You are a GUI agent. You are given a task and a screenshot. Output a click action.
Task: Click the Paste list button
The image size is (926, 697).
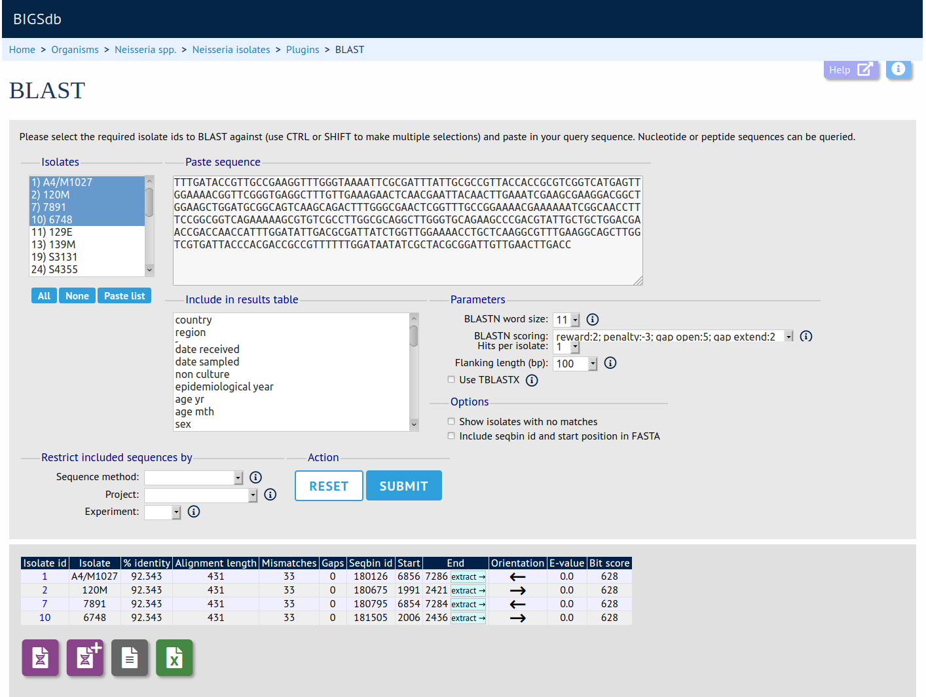point(124,296)
